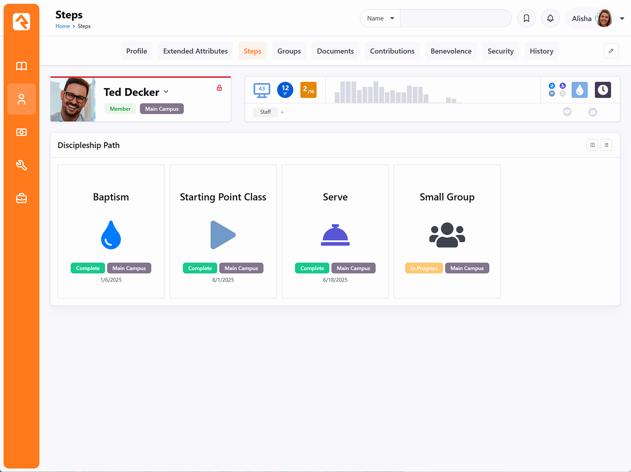Open the Finance icon in sidebar
This screenshot has height=472, width=631.
tap(21, 132)
